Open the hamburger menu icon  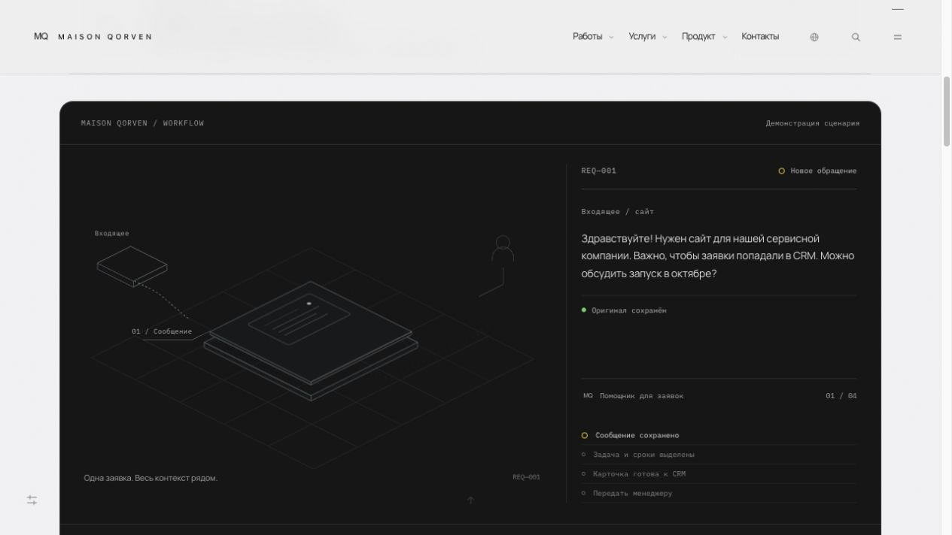pyautogui.click(x=897, y=37)
